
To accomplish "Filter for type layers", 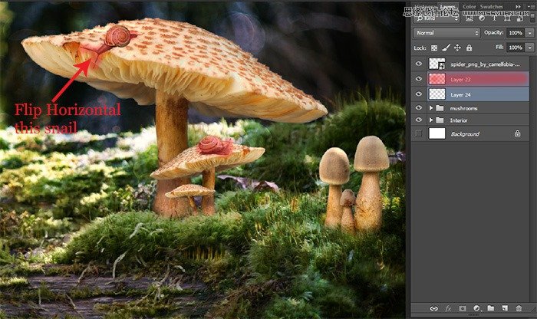I will 494,18.
